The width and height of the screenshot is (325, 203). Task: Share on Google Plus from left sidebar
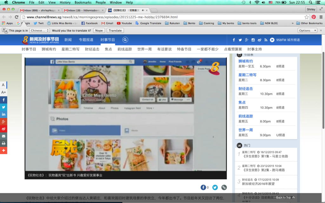(x=3, y=121)
